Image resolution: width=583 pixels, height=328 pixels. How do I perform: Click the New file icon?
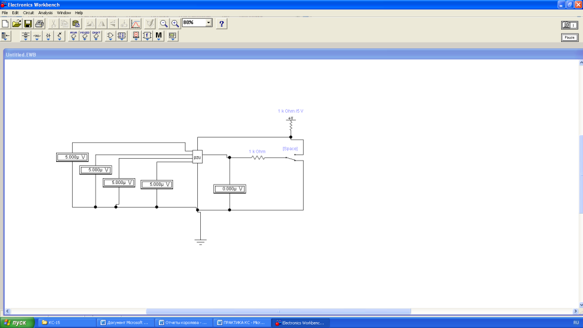coord(6,24)
